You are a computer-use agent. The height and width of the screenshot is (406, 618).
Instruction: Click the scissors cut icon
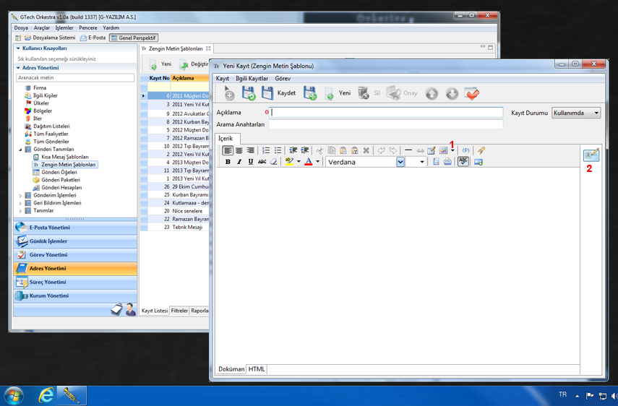(x=319, y=150)
